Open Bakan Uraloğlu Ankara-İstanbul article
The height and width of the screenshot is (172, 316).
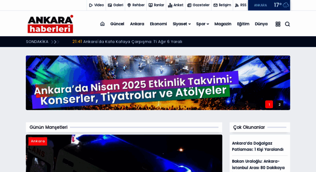pos(258,165)
